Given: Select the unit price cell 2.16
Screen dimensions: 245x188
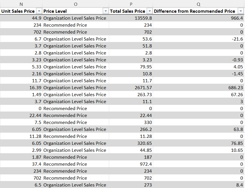Looking at the screenshot, I should click(x=21, y=74).
